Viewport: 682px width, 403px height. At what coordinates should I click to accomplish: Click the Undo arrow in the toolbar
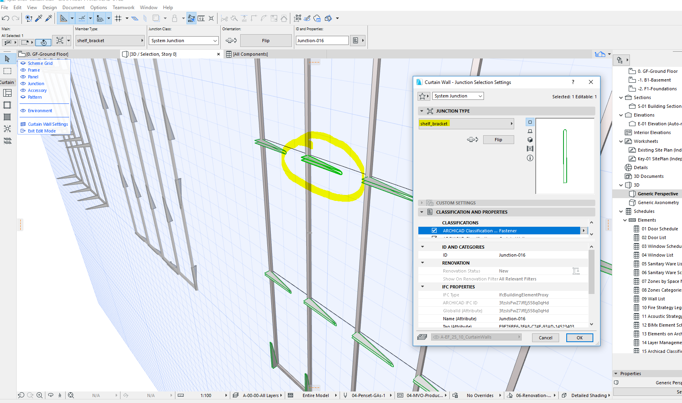tap(5, 18)
